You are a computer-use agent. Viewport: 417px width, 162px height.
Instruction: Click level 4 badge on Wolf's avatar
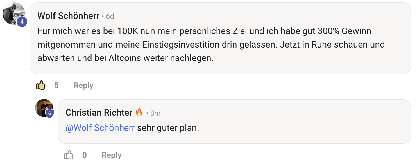(x=22, y=21)
